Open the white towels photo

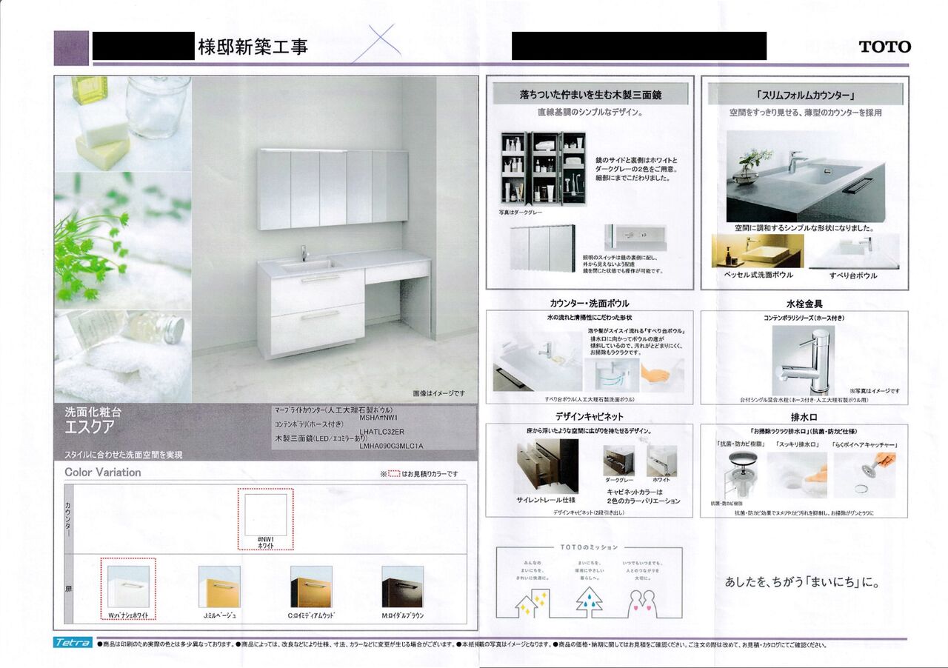[123, 357]
